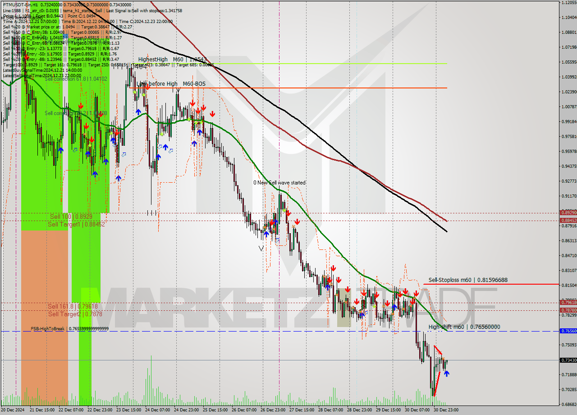Viewport: 577px width, 415px height.
Task: Click the 0.92785 price axis value
Action: pos(569,181)
